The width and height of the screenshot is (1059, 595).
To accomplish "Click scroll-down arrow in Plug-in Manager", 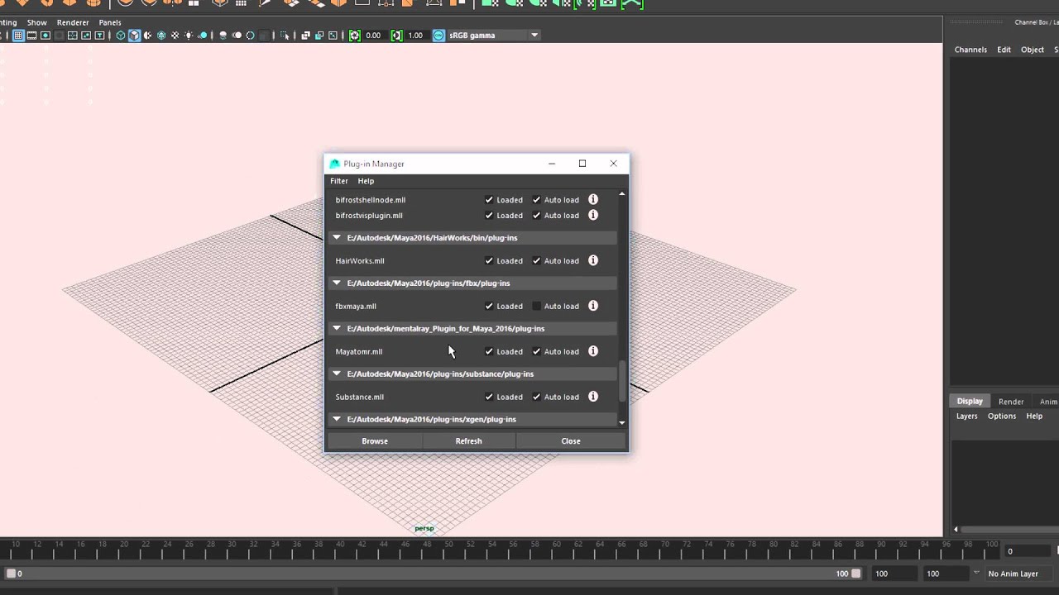I will (622, 422).
